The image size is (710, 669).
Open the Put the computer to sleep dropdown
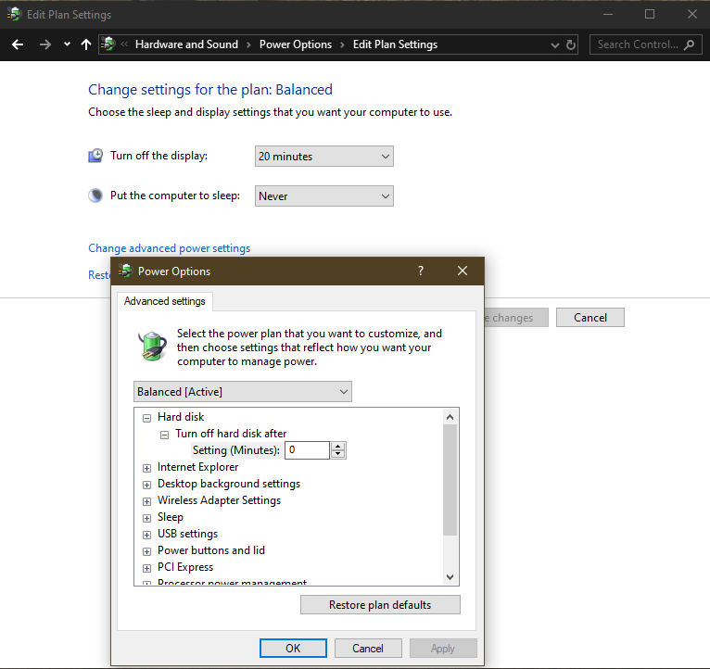[323, 196]
